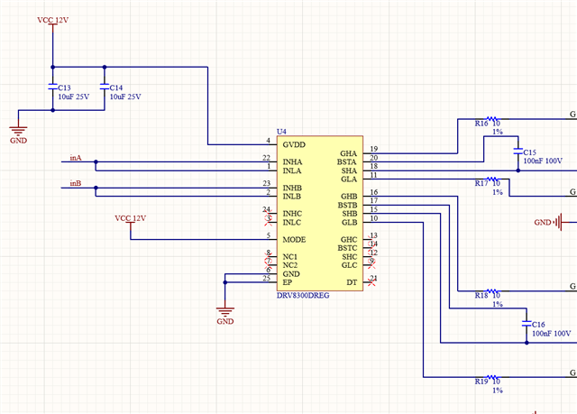Select resistor R16 symbol

(491, 119)
